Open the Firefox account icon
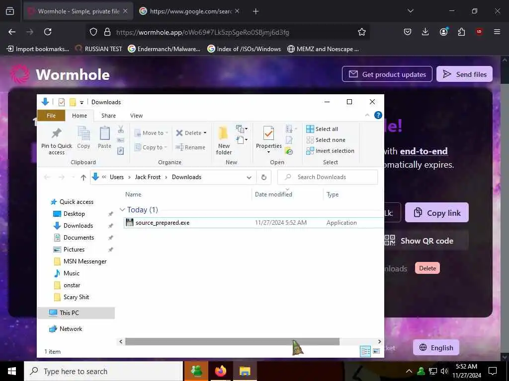Screen dimensions: 509x381 [x=444, y=32]
